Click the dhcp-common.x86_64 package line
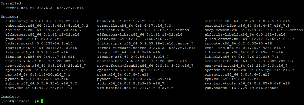The image size is (304, 105). click(x=254, y=30)
